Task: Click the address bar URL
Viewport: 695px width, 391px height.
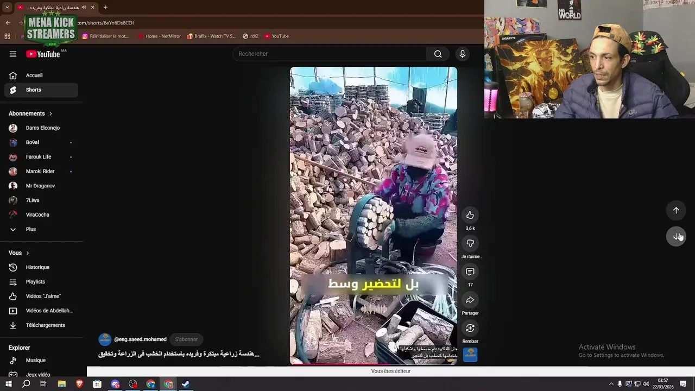Action: pyautogui.click(x=106, y=23)
